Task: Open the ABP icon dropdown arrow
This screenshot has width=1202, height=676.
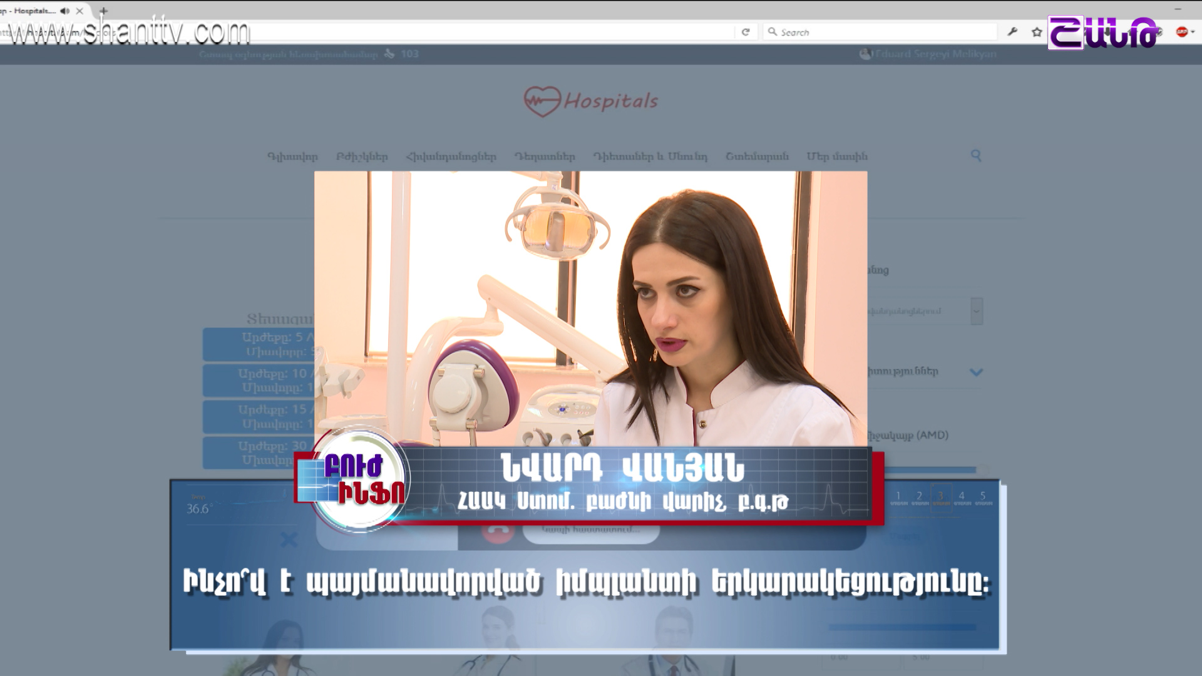Action: coord(1193,32)
